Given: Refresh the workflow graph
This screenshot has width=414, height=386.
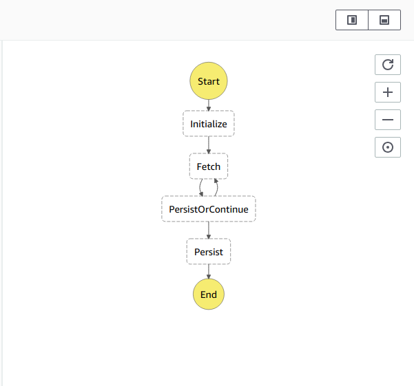Looking at the screenshot, I should [x=388, y=65].
